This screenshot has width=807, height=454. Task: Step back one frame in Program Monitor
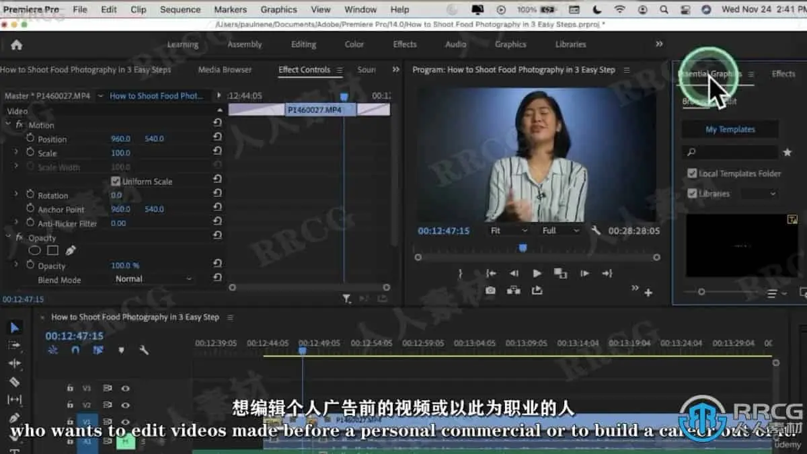(x=514, y=273)
